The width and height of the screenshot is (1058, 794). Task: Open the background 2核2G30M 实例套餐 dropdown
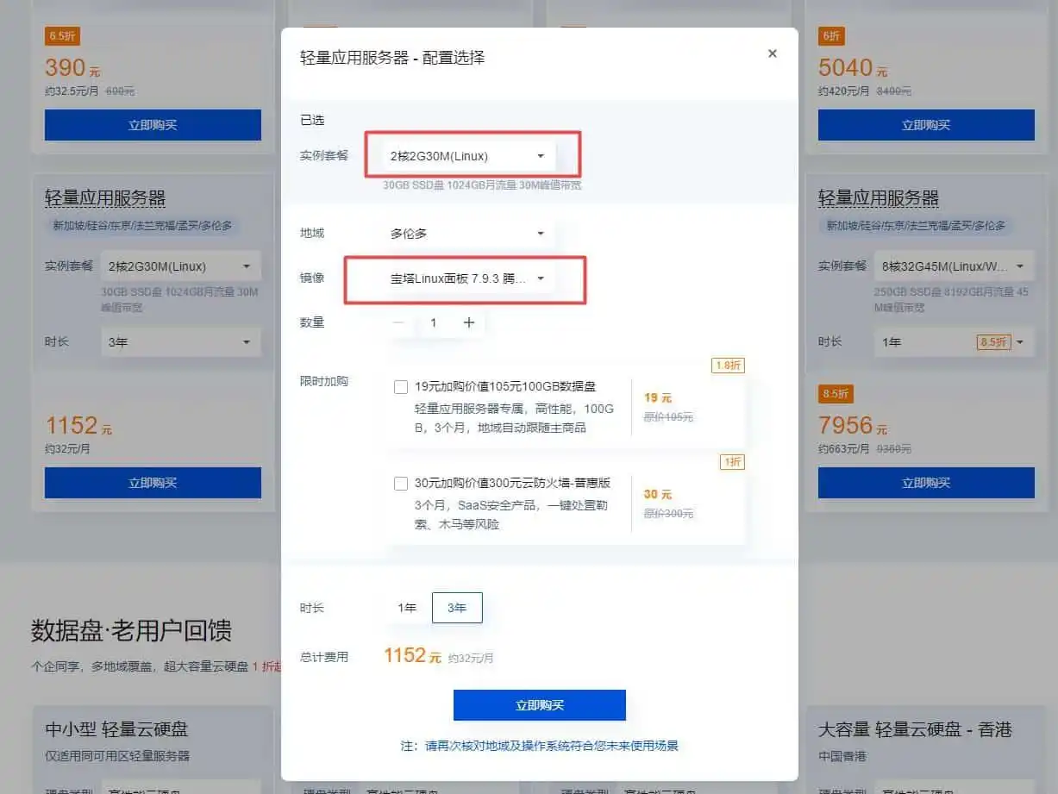(x=179, y=266)
